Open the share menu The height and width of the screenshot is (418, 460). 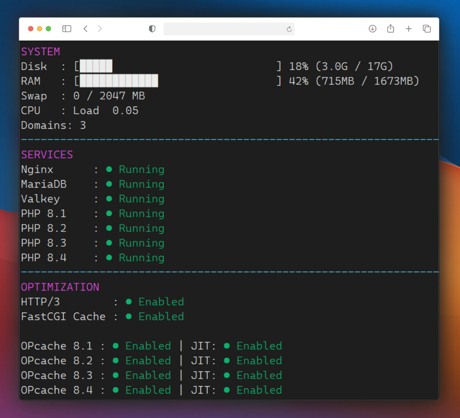point(391,29)
